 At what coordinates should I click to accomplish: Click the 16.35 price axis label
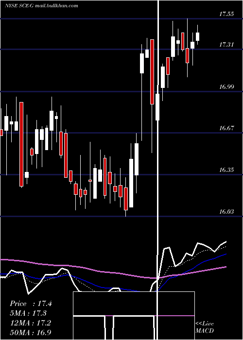coord(226,170)
